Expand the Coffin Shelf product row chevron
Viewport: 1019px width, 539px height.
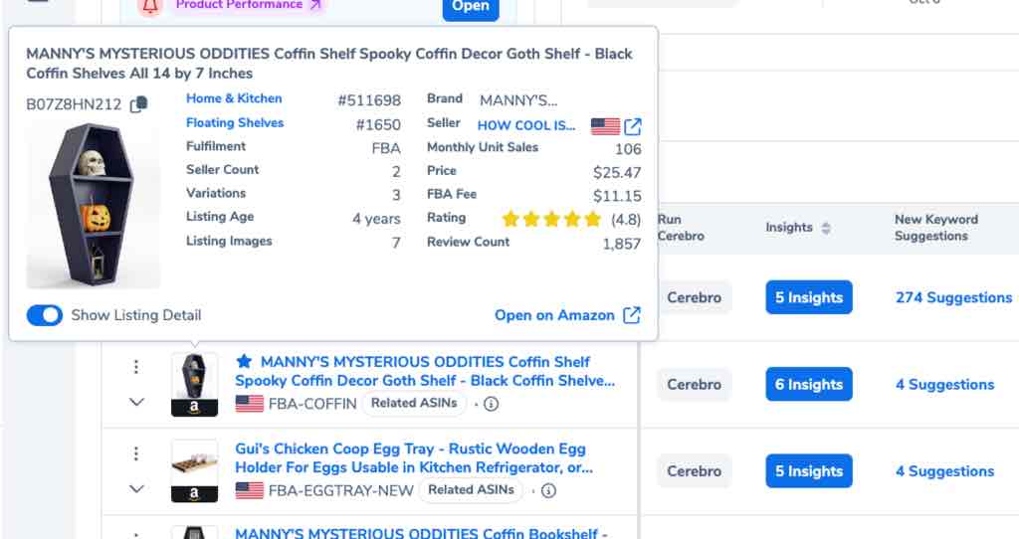[x=135, y=402]
